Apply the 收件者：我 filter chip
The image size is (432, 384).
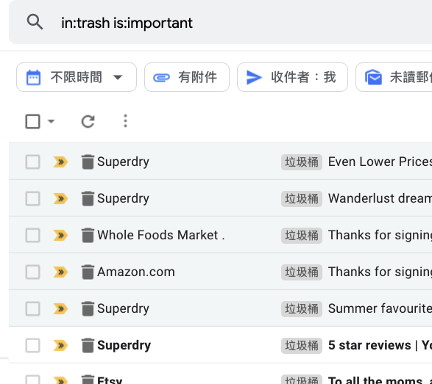pos(292,77)
